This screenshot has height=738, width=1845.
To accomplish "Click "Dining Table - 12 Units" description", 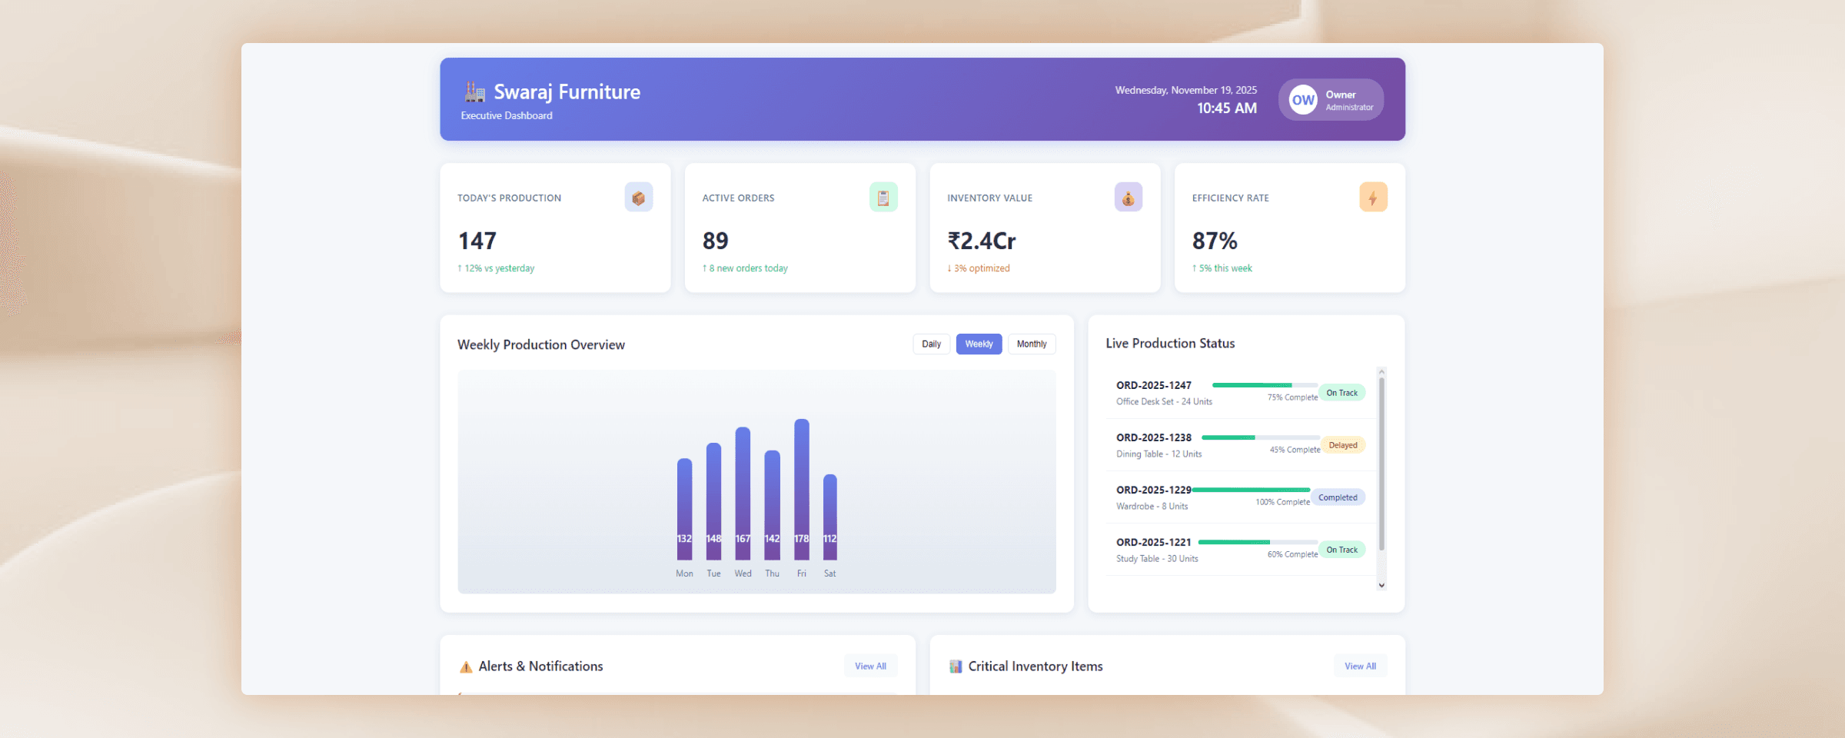I will [1159, 454].
